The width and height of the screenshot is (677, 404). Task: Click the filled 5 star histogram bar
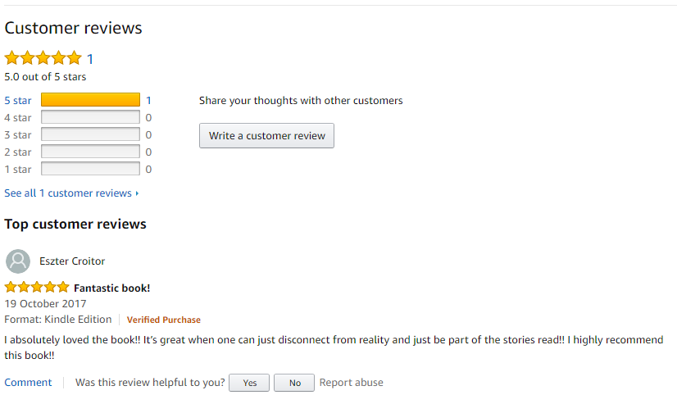90,100
